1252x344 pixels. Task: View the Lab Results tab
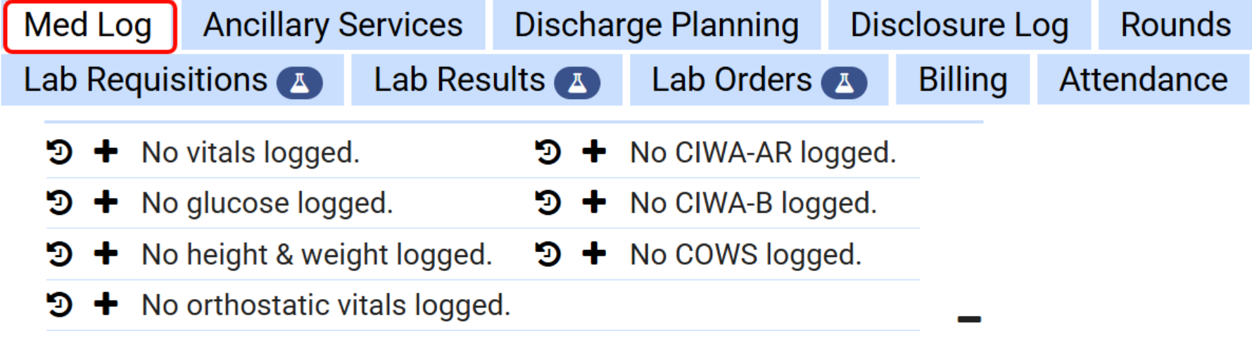486,80
